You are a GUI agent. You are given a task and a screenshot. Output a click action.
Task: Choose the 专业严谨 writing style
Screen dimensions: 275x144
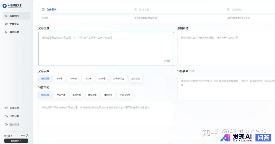[x=61, y=95]
